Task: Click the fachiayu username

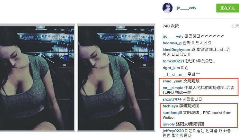Action: (170, 106)
